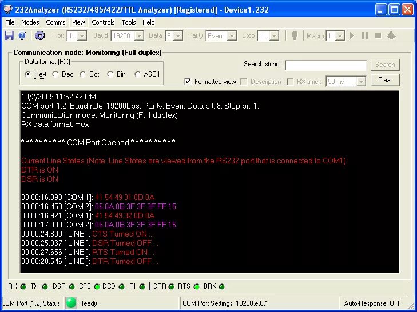
Task: Click the Search button
Action: click(x=385, y=65)
